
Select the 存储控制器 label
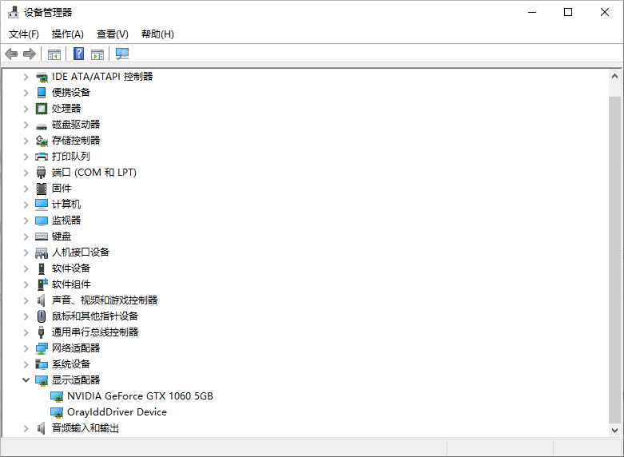coord(76,140)
